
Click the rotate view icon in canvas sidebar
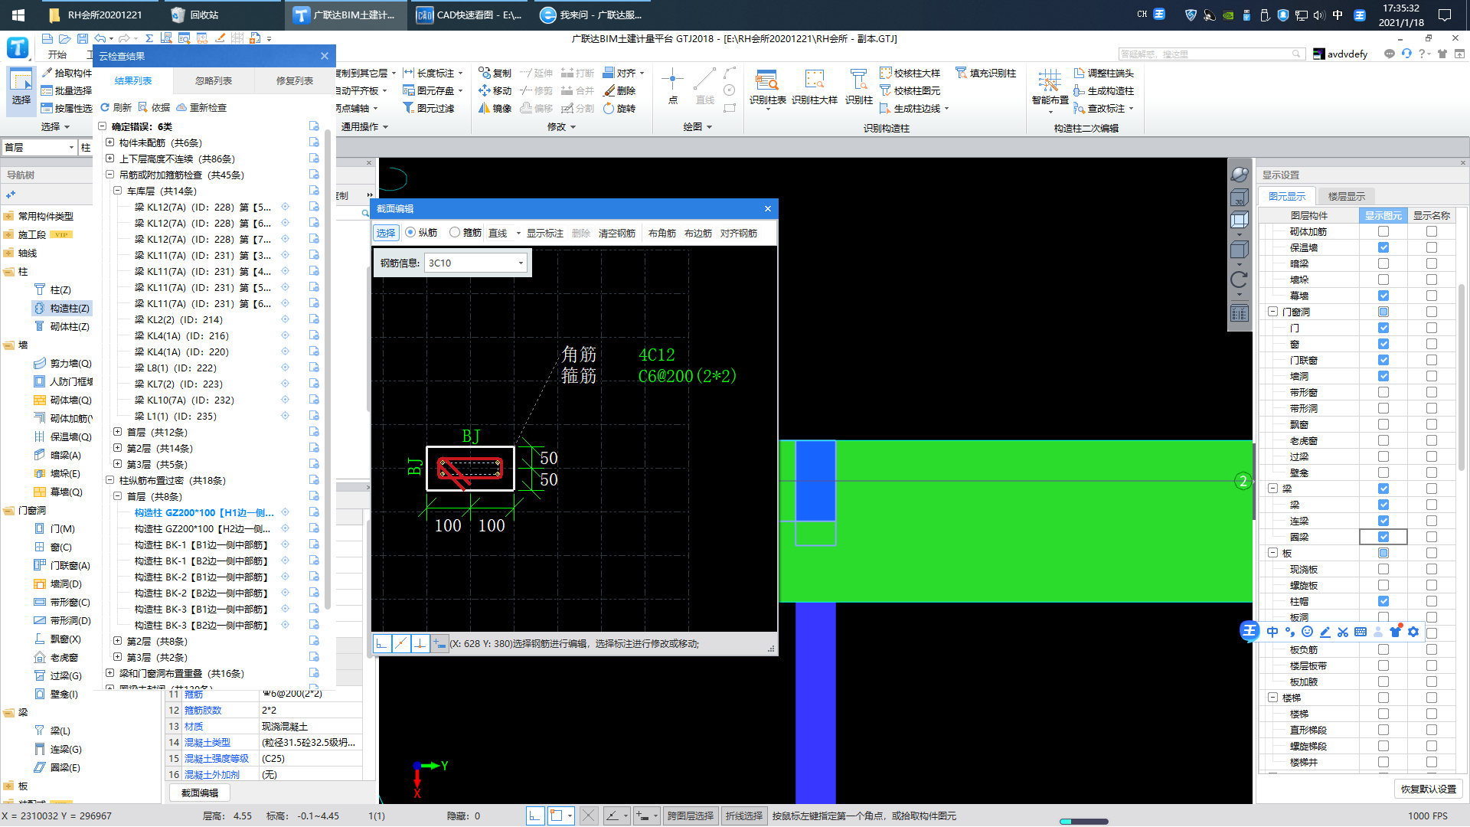click(1239, 279)
